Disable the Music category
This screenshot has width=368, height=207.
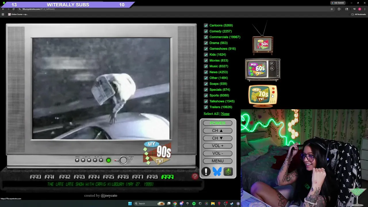coord(206,66)
